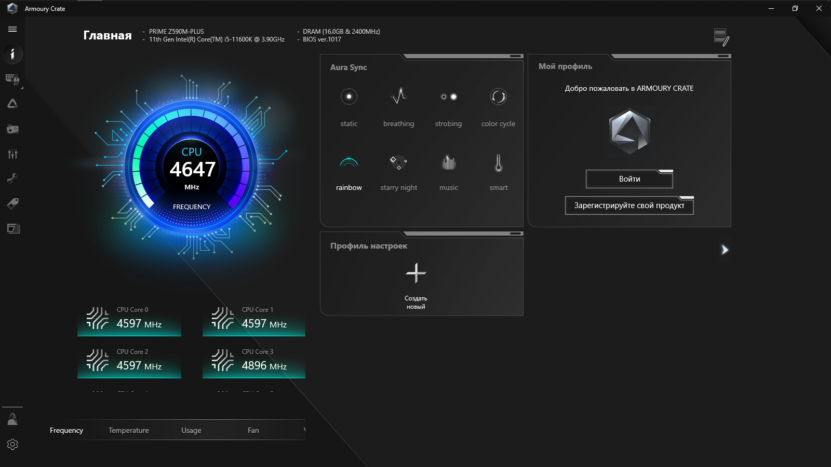Open the Game Library gamepad sidebar icon
Viewport: 831px width, 467px height.
12,129
